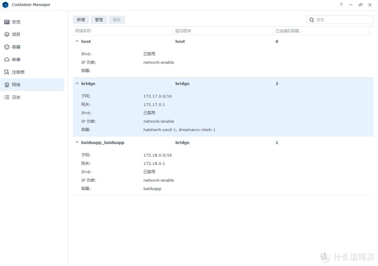The height and width of the screenshot is (266, 378).
Task: Click the 管理 (Manage) button
Action: pos(99,20)
